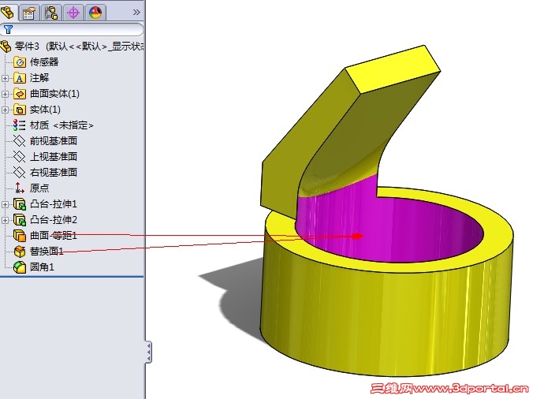This screenshot has height=399, width=544.
Task: Select the 曲面-等距1 feature label
Action: (x=54, y=236)
